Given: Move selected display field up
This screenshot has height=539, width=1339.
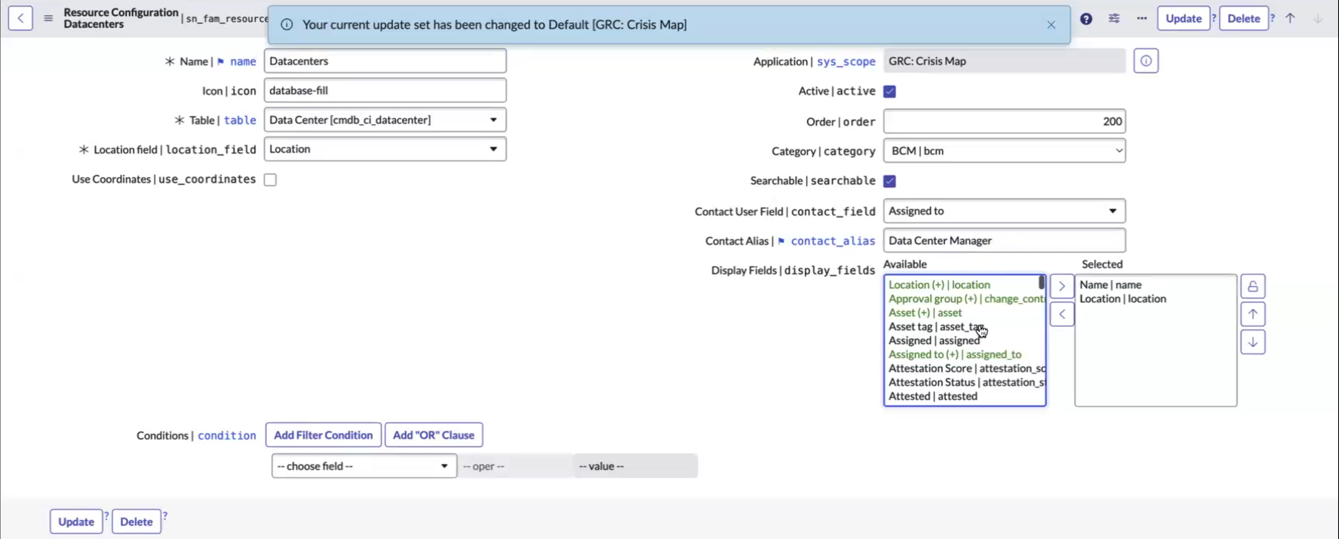Looking at the screenshot, I should 1253,314.
